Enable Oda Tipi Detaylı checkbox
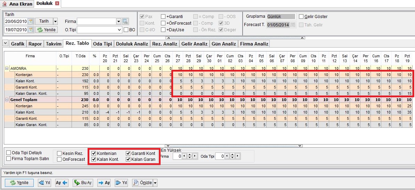Screen dimensions: 415x190 [x=9, y=153]
